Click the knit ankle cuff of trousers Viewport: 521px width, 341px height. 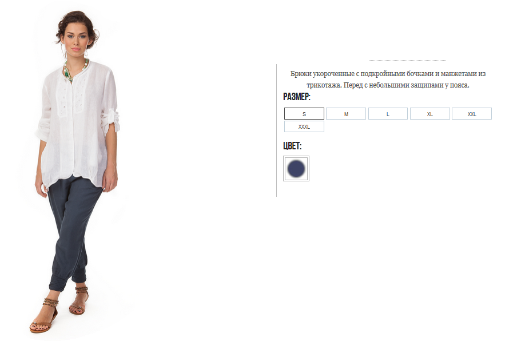(x=58, y=285)
